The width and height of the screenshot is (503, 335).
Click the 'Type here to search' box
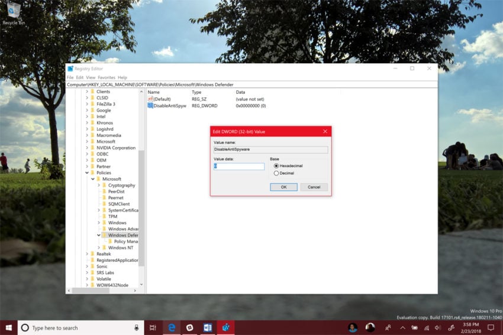pos(82,328)
